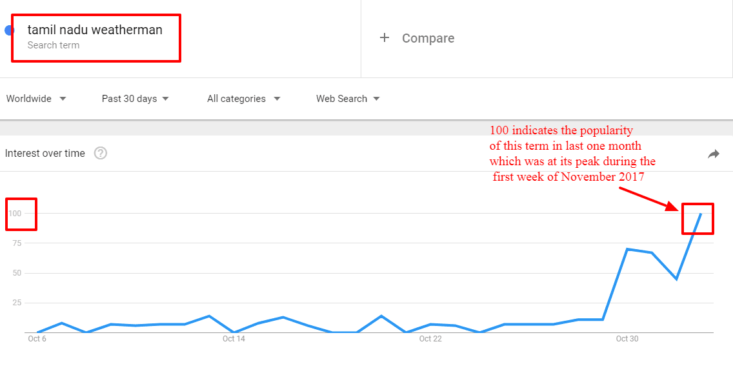Open the Past 30 days dropdown
This screenshot has width=733, height=375.
click(135, 99)
